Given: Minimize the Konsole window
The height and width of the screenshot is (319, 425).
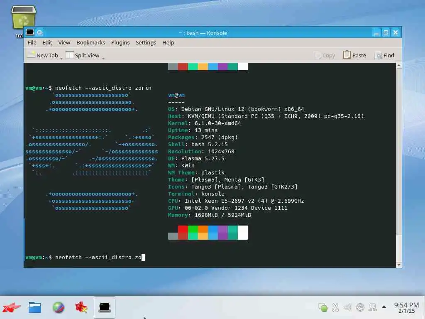Looking at the screenshot, I should (x=376, y=33).
